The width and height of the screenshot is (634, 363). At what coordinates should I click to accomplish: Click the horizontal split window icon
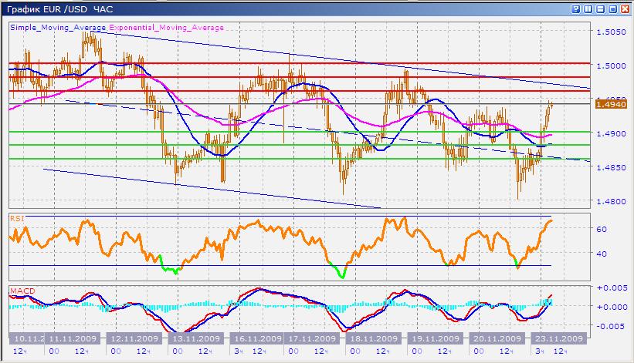[600, 8]
